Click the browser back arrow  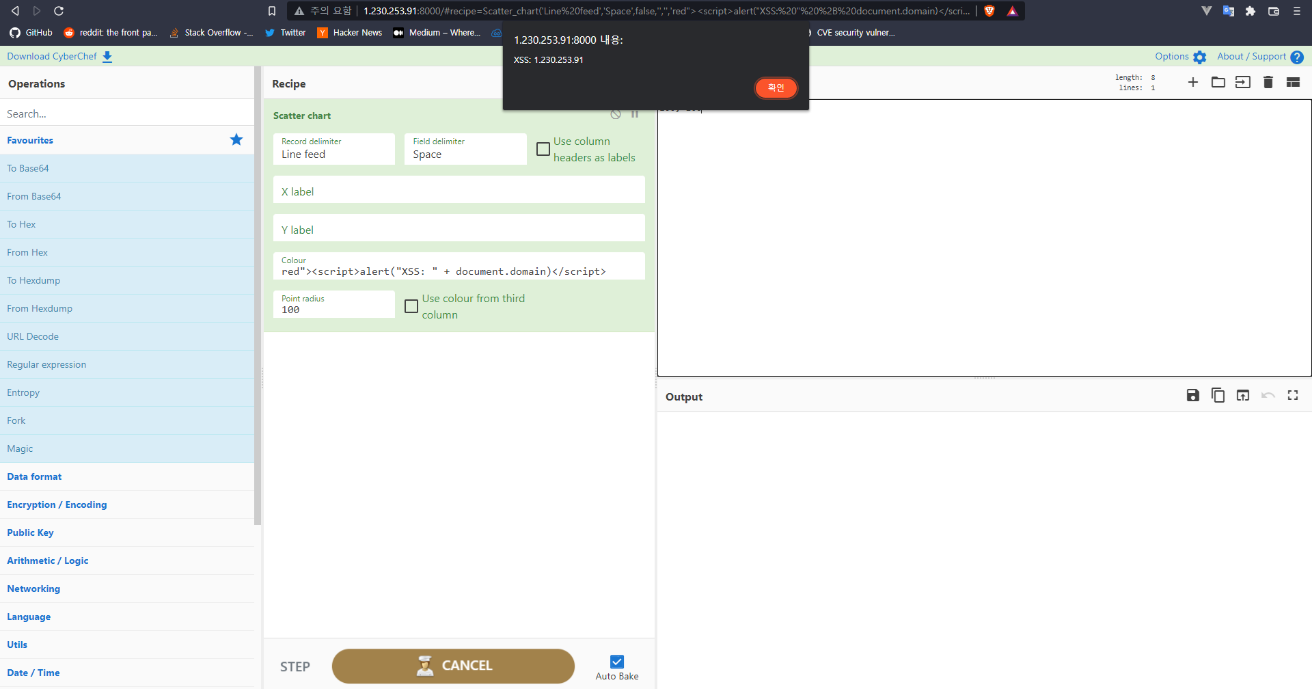[x=15, y=11]
